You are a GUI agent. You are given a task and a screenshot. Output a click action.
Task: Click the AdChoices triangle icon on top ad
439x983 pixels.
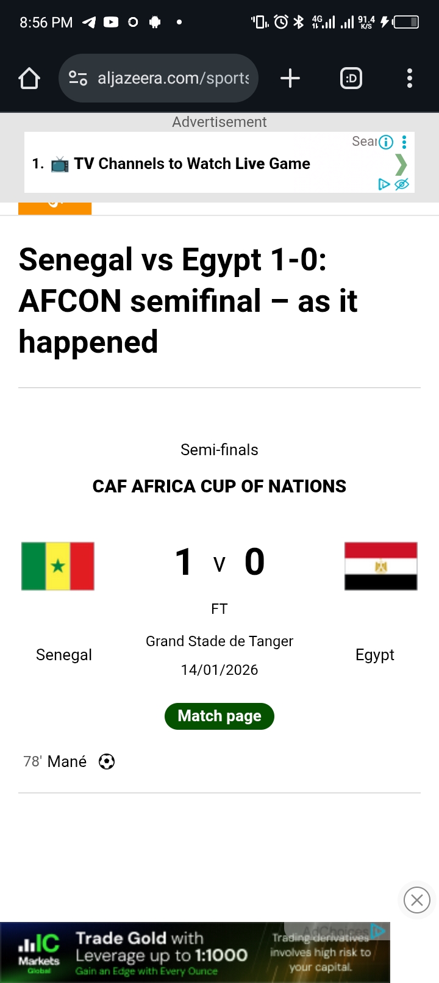click(384, 184)
